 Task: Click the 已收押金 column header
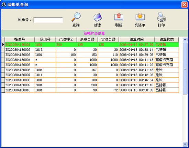pyautogui.click(x=66, y=39)
